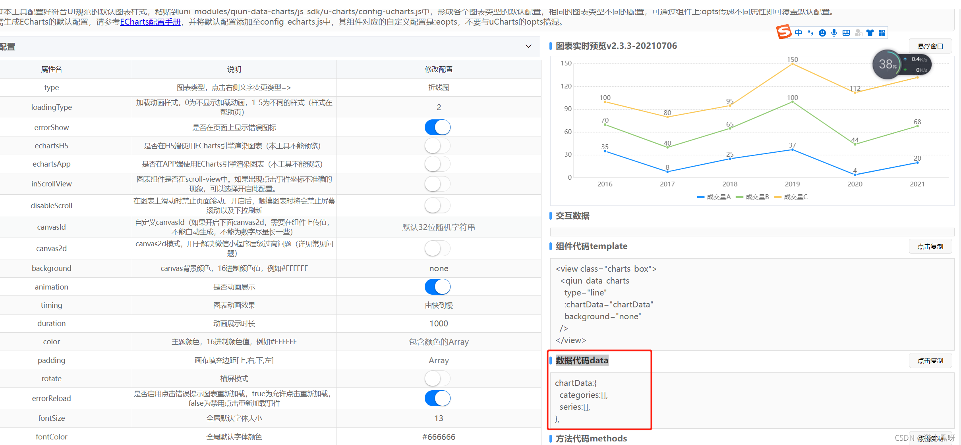The width and height of the screenshot is (961, 445).
Task: Enable the echartsApp switch
Action: click(x=437, y=164)
